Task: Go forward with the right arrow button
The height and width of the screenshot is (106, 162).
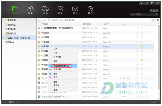Action: pyautogui.click(x=44, y=20)
